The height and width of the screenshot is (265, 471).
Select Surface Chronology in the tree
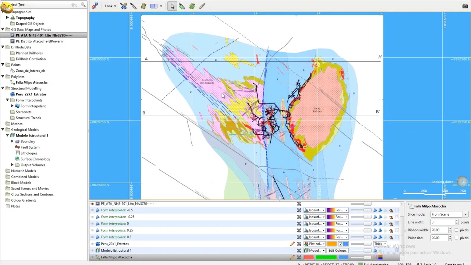35,159
